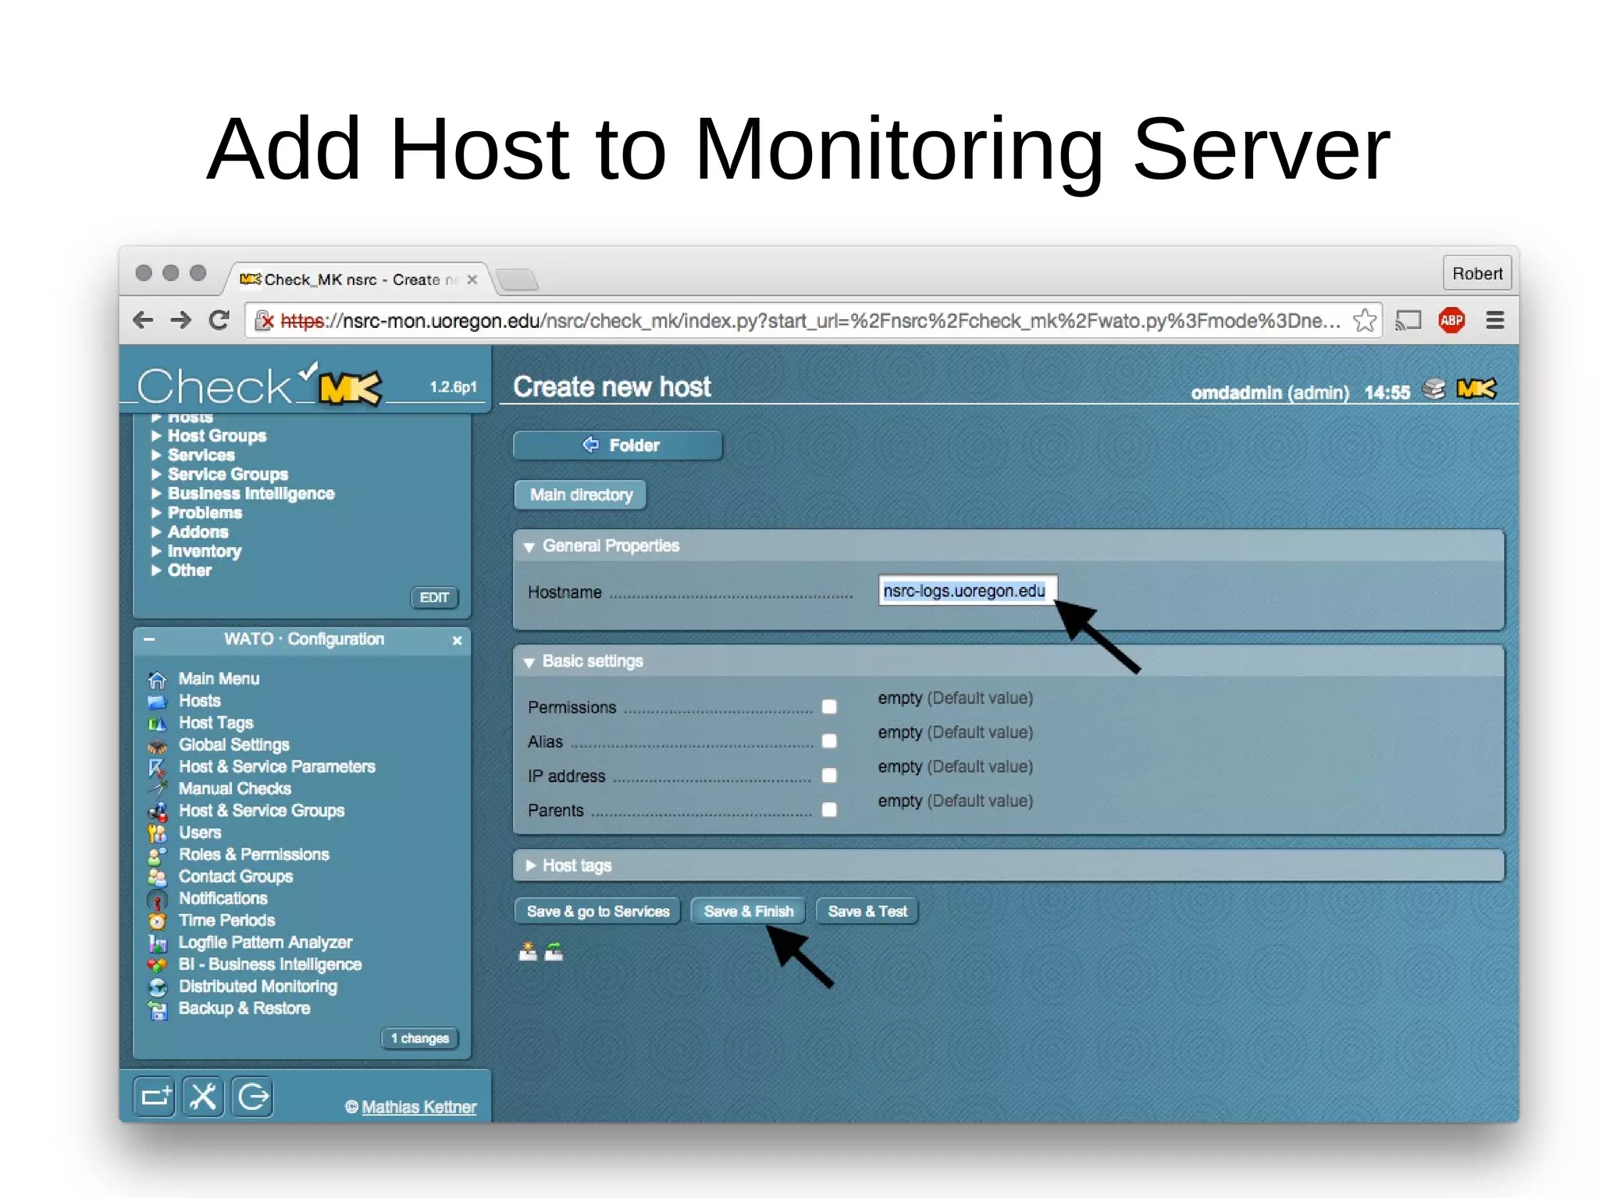Viewport: 1599px width, 1198px height.
Task: Expand Services in views tree
Action: [156, 455]
